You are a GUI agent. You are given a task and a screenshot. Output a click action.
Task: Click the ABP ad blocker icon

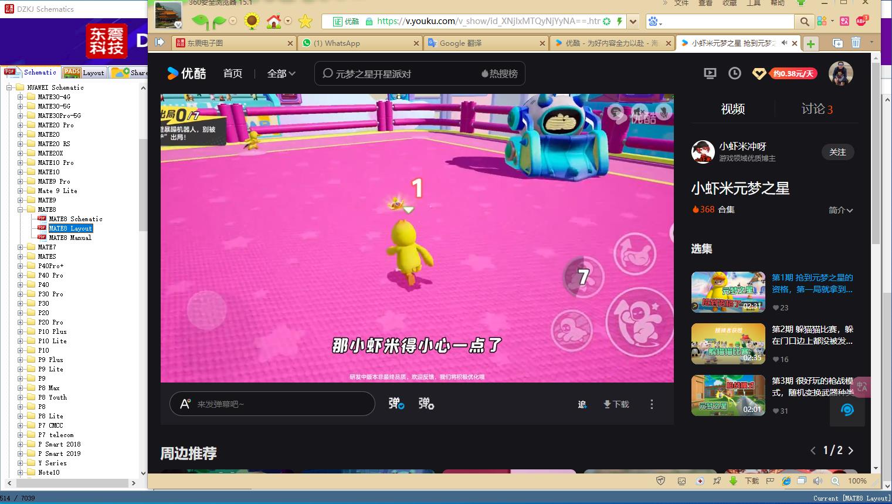tap(862, 21)
